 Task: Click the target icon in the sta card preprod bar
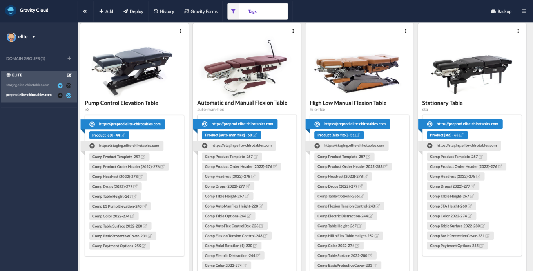pyautogui.click(x=430, y=124)
